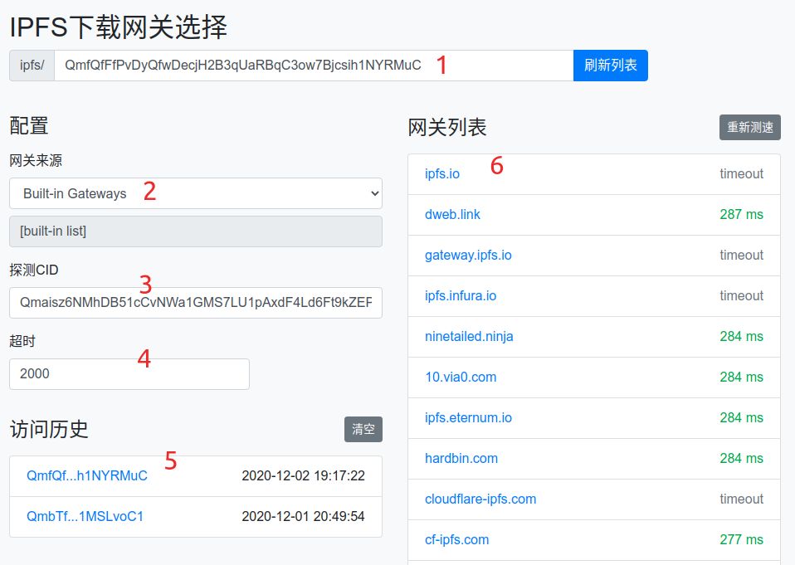
Task: Click the 284 ms value for 10.via0.com
Action: 741,377
